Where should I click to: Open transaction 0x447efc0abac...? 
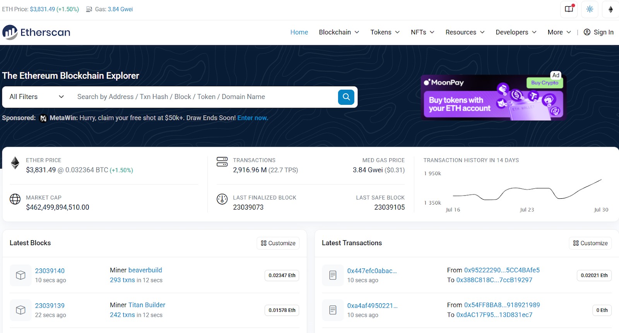[372, 271]
